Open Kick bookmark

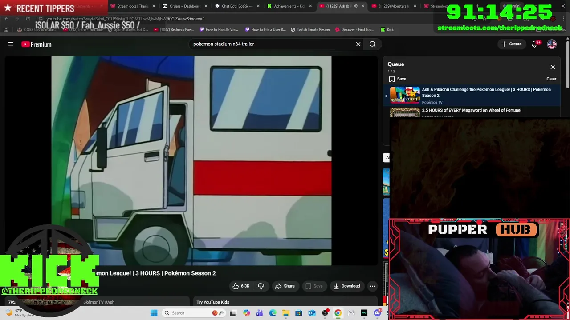click(x=387, y=30)
